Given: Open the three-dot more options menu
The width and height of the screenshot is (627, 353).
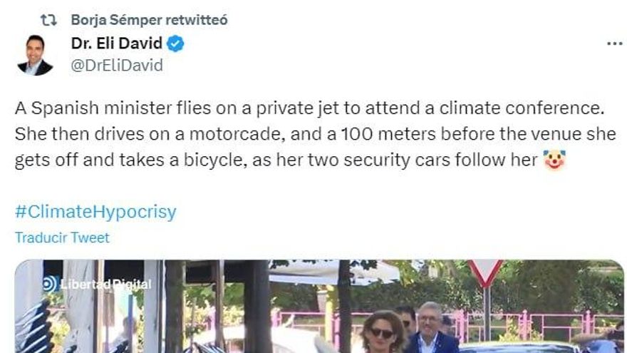Looking at the screenshot, I should pyautogui.click(x=613, y=44).
